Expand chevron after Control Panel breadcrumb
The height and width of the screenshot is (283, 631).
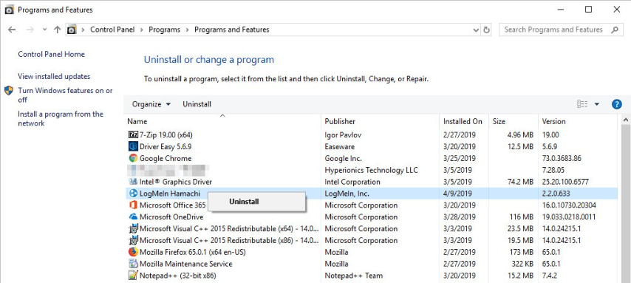click(x=143, y=30)
